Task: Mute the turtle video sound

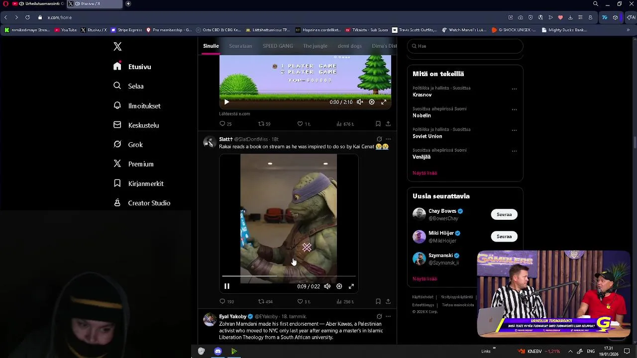Action: click(327, 286)
